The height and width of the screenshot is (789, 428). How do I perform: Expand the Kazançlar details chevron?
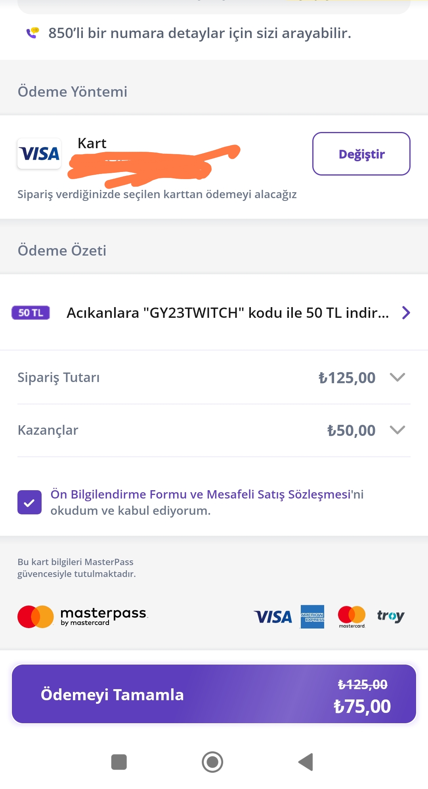(397, 430)
